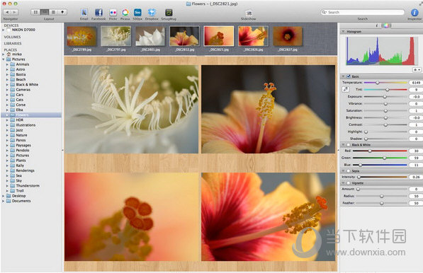Upload photo to Dropbox
This screenshot has width=423, height=273.
point(152,13)
